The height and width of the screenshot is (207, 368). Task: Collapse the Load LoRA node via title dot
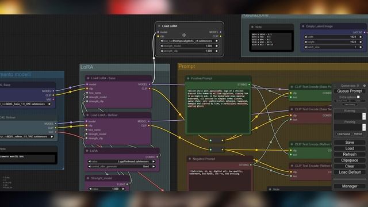point(159,26)
